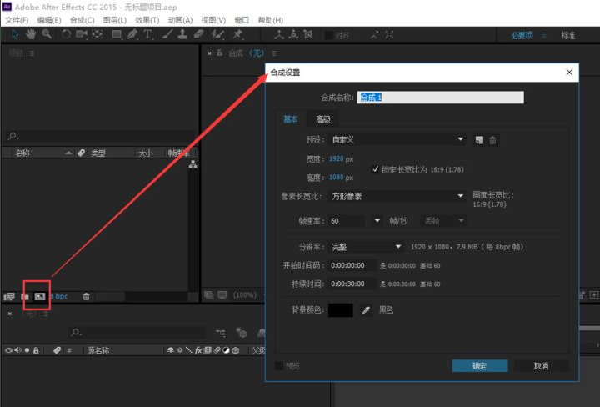This screenshot has width=600, height=407.
Task: Select the Eraser tool
Action: pyautogui.click(x=198, y=34)
